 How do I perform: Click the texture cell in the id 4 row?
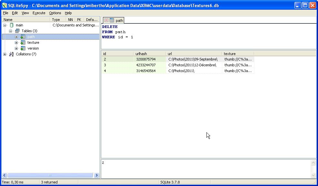point(238,71)
